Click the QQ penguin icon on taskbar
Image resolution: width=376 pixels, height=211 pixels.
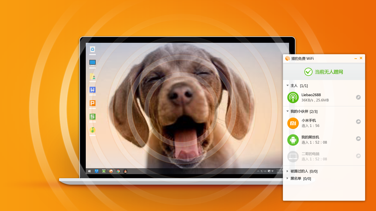[125, 171]
